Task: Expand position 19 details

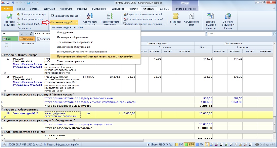Action: coord(4,117)
